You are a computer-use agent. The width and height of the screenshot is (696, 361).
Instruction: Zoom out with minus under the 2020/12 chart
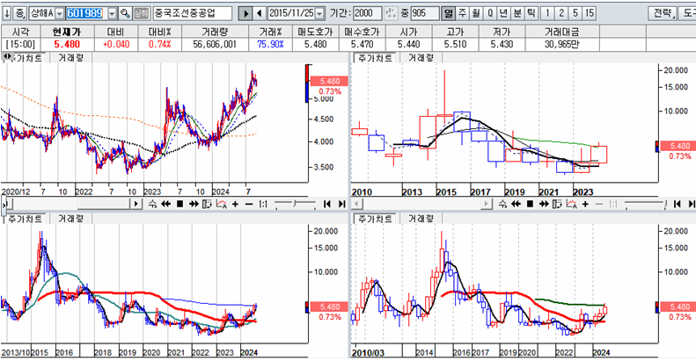tap(249, 204)
